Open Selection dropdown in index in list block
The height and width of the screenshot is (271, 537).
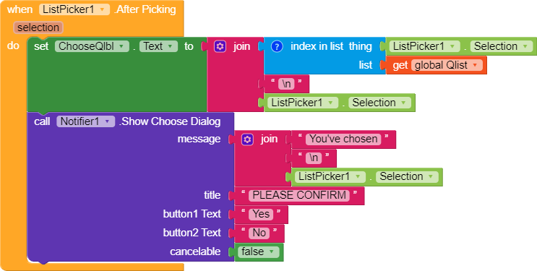pyautogui.click(x=501, y=46)
